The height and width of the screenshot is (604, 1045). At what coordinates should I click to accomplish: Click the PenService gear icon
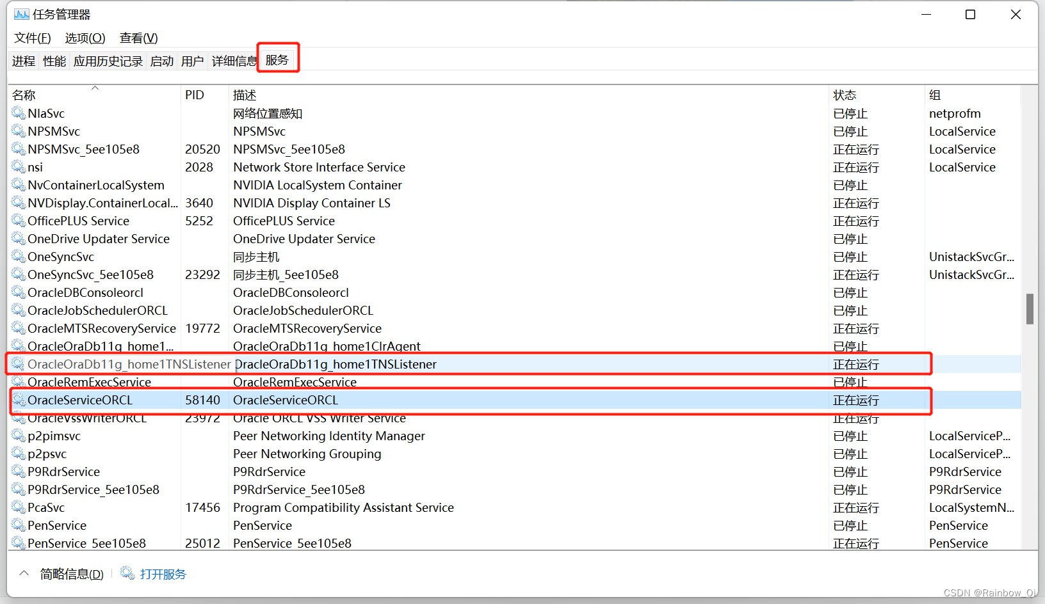[19, 525]
